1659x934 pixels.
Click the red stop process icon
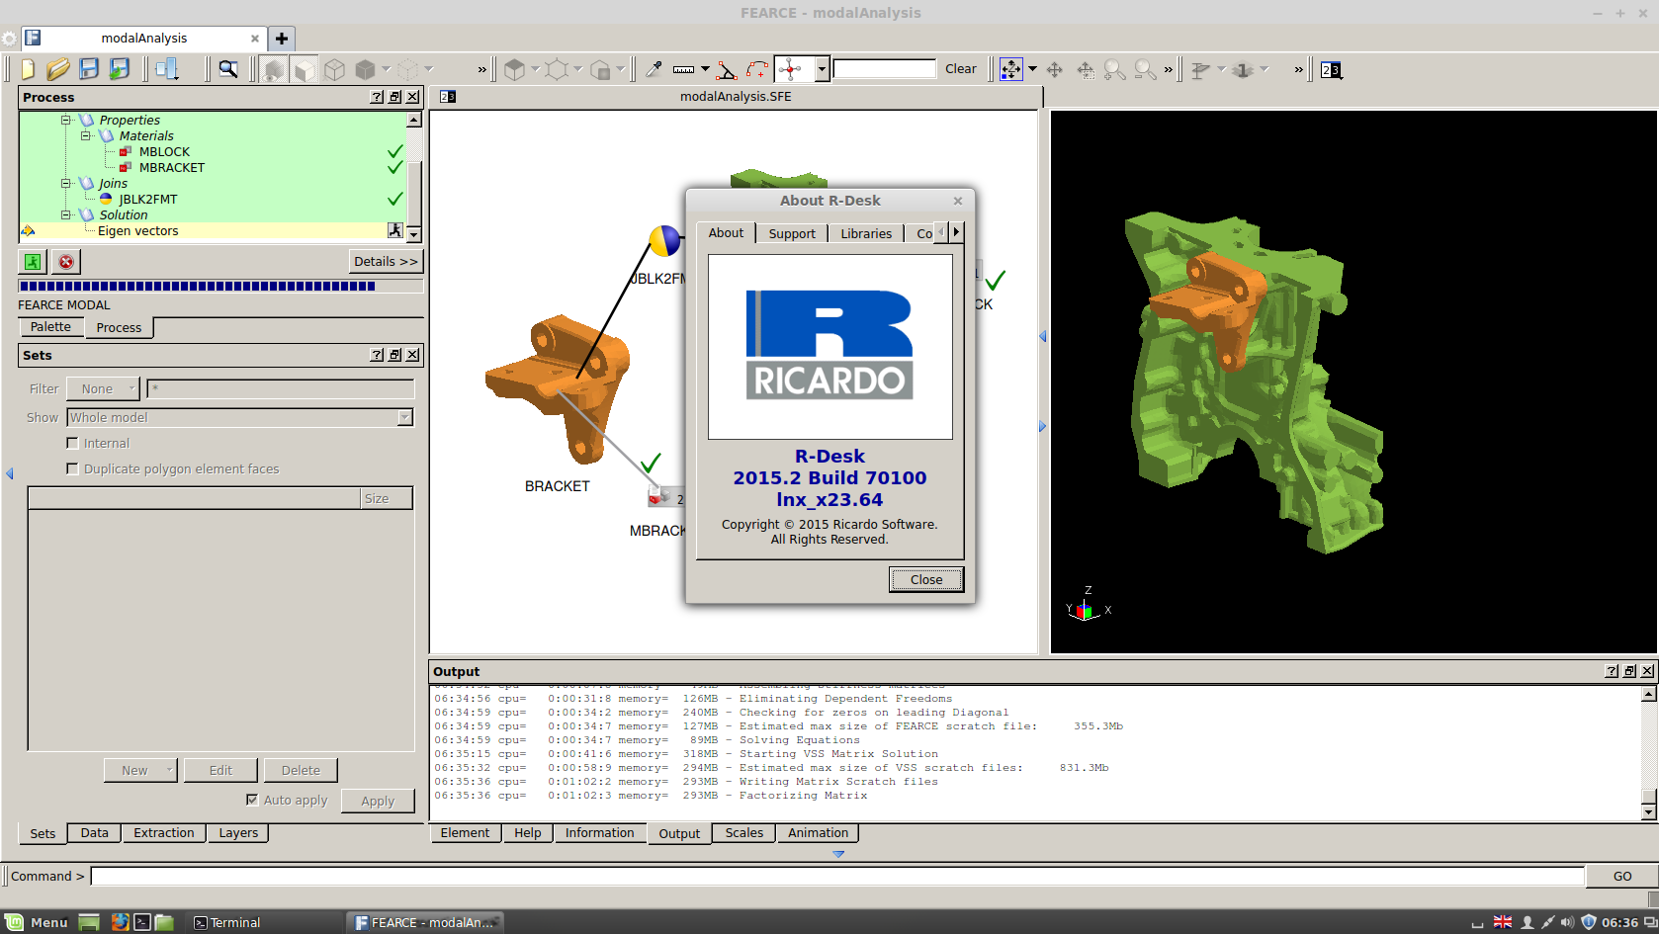(66, 261)
